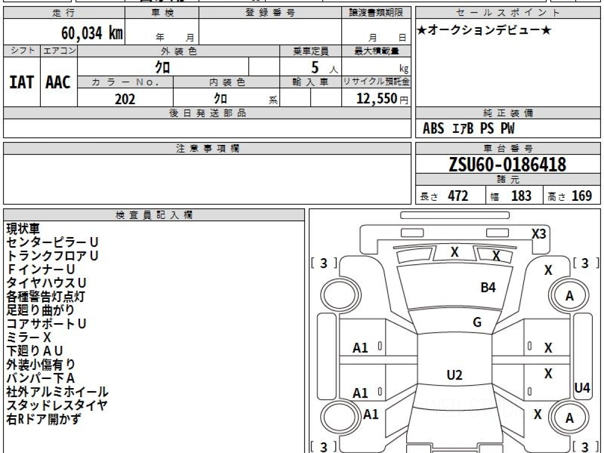The image size is (604, 453).
Task: Click the B4 mark on the hood
Action: (488, 287)
